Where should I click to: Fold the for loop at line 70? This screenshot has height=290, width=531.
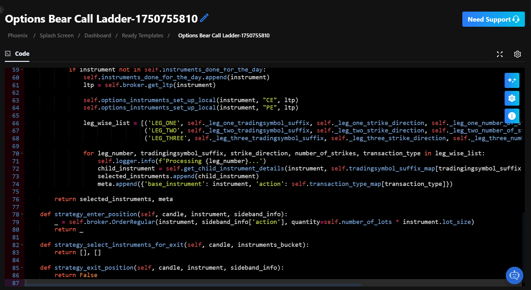click(x=22, y=153)
